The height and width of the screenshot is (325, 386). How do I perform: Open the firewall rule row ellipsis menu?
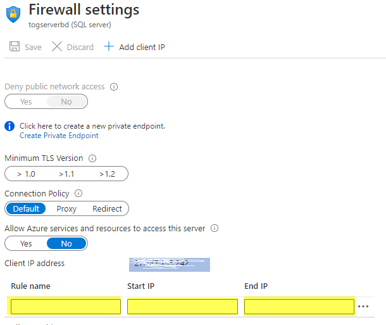pyautogui.click(x=363, y=307)
